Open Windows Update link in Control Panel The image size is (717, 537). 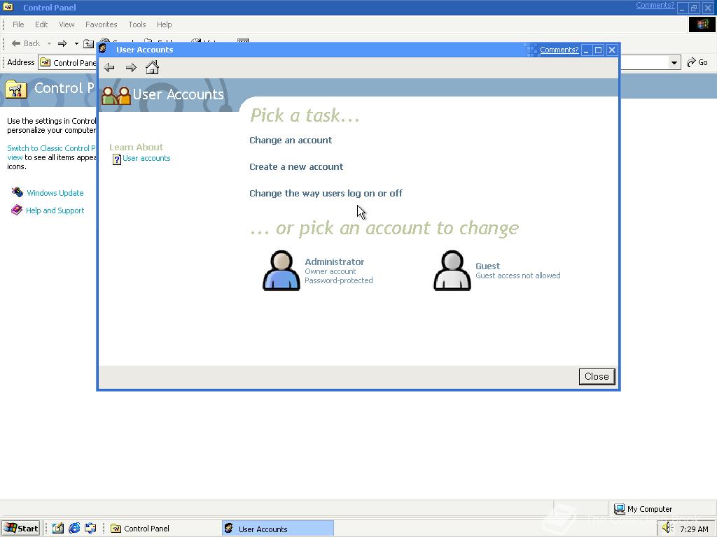tap(55, 193)
